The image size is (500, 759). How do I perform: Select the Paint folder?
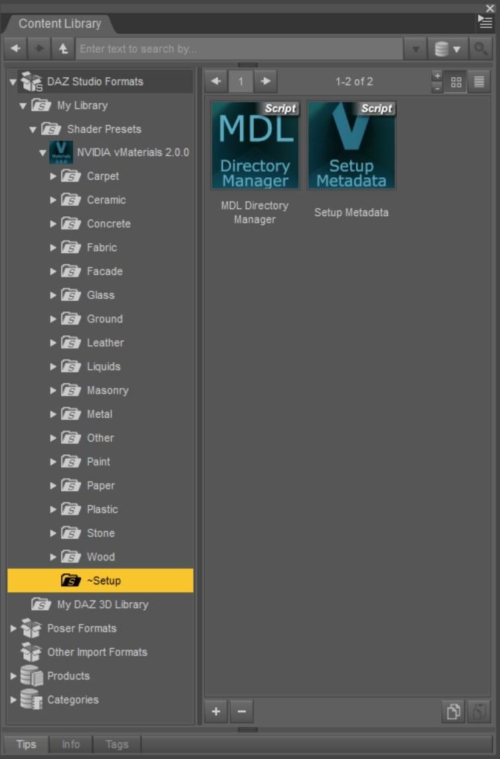pyautogui.click(x=99, y=461)
